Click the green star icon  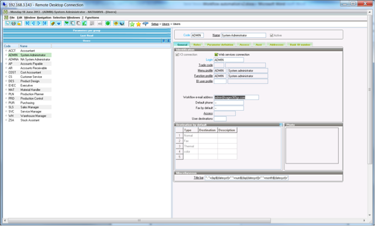[x=132, y=24]
